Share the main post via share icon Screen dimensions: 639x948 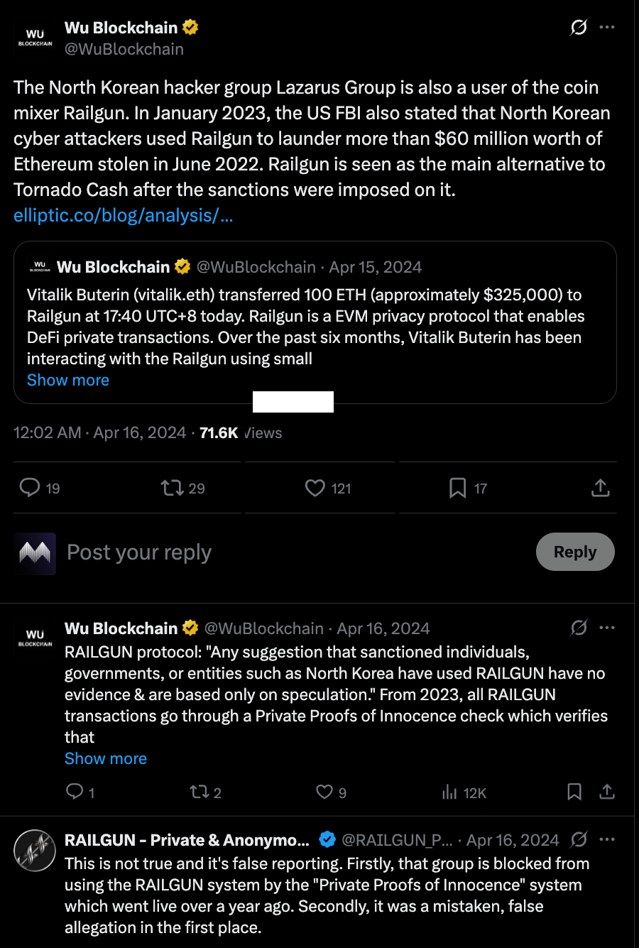[x=600, y=488]
